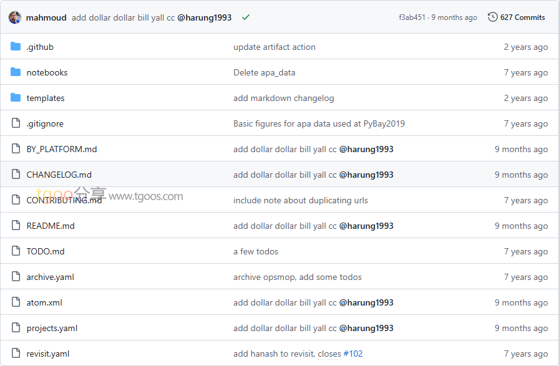Viewport: 559px width, 366px height.
Task: Open 'update artifact action' commit message
Action: coord(275,47)
